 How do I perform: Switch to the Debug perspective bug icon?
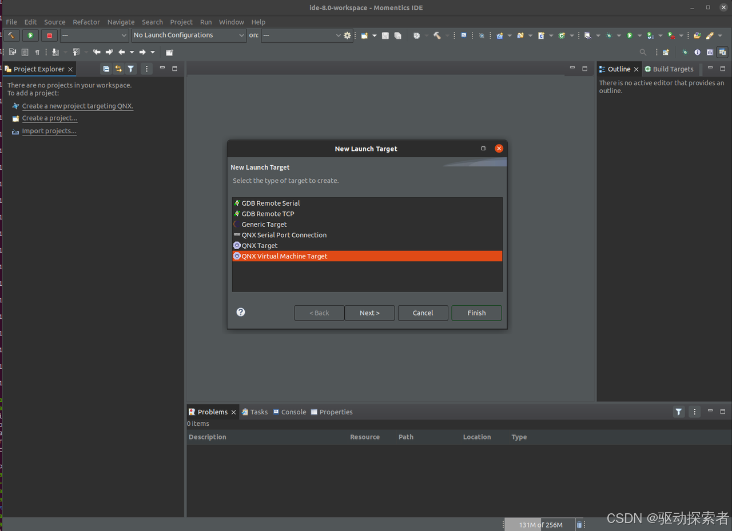click(685, 52)
